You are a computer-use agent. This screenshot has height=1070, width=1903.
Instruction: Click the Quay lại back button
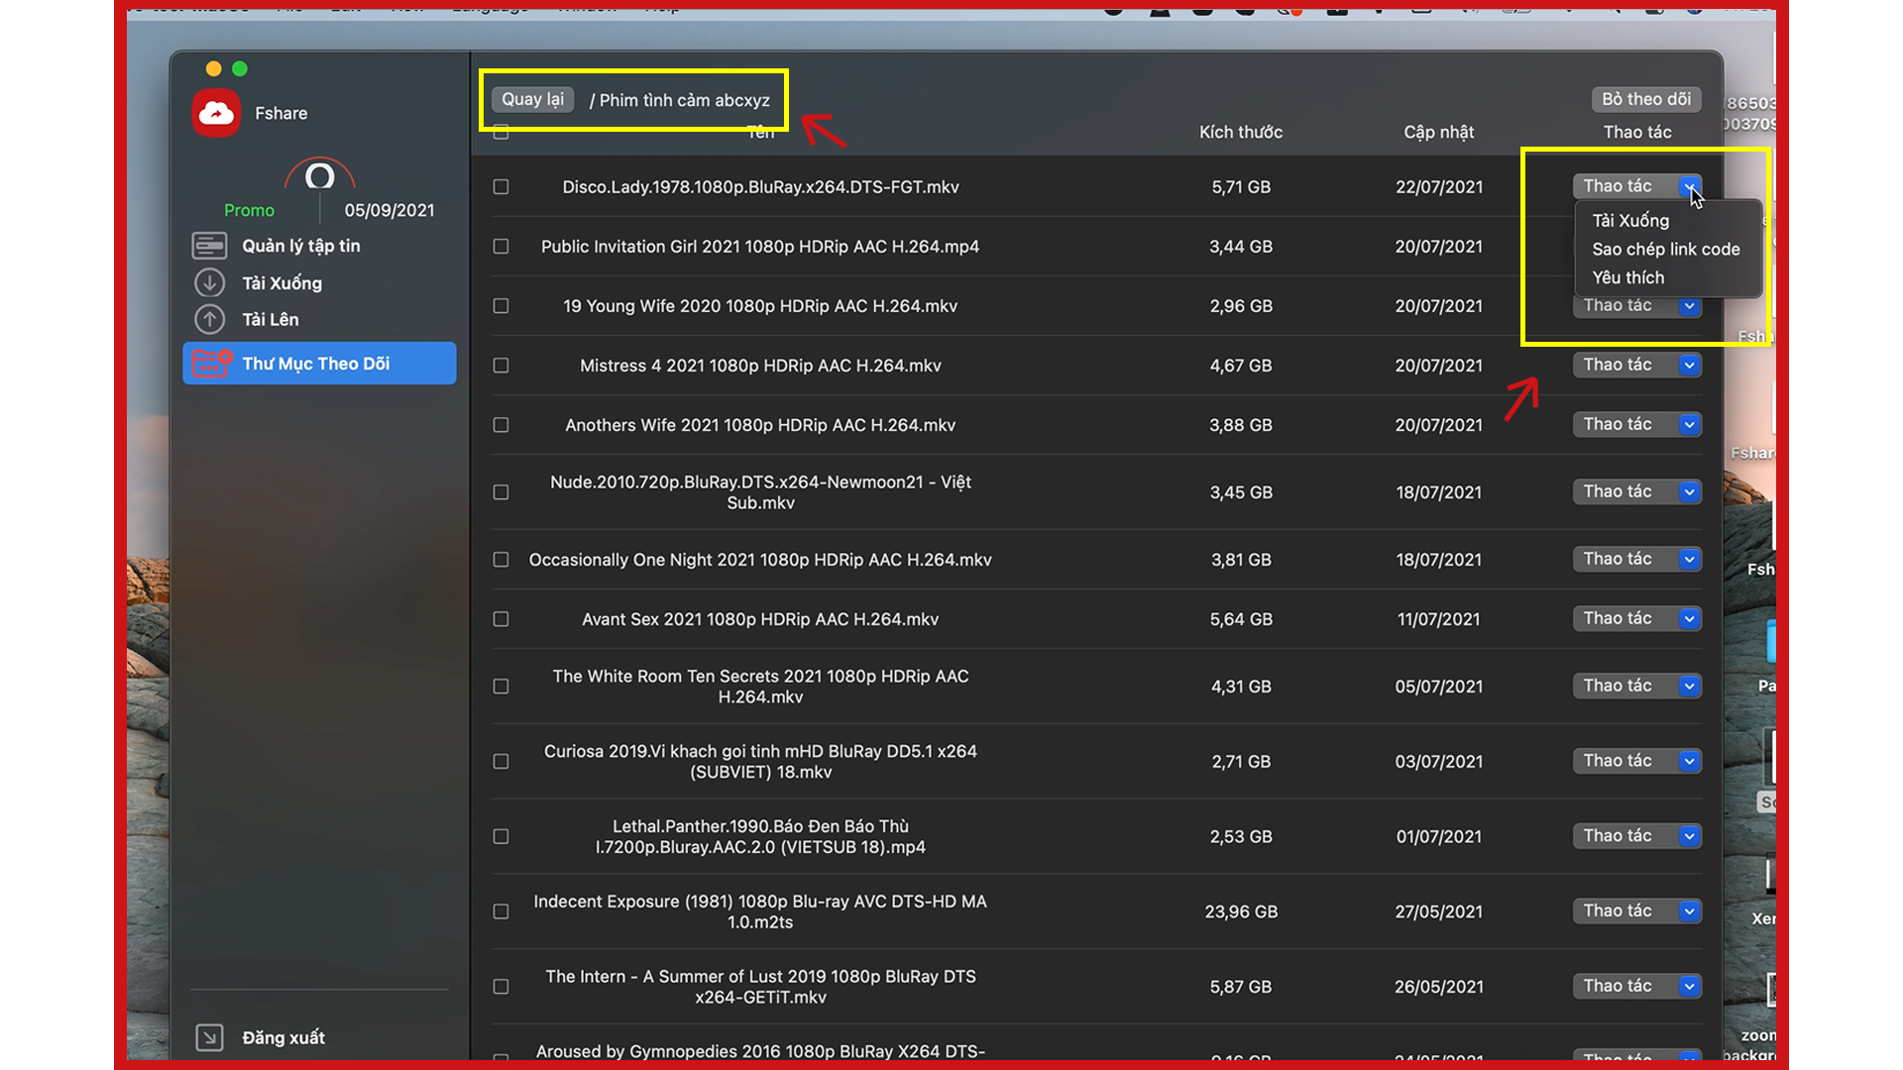(x=532, y=99)
